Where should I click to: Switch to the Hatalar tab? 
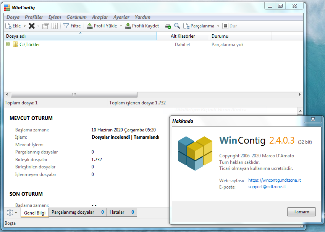pyautogui.click(x=122, y=212)
